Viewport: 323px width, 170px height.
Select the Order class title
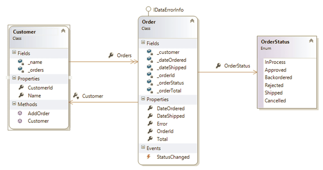click(149, 22)
